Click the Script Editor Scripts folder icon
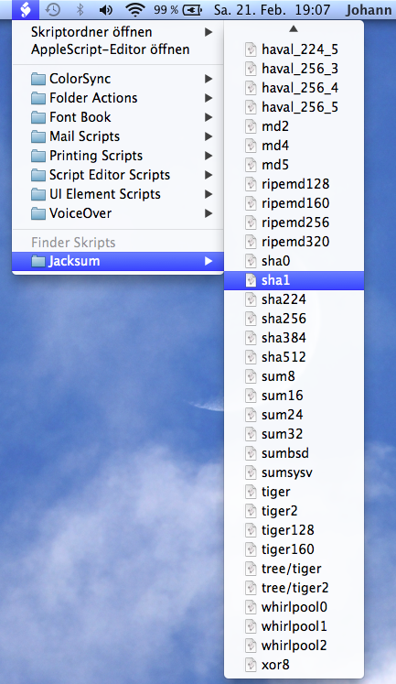The width and height of the screenshot is (396, 684). click(x=38, y=175)
